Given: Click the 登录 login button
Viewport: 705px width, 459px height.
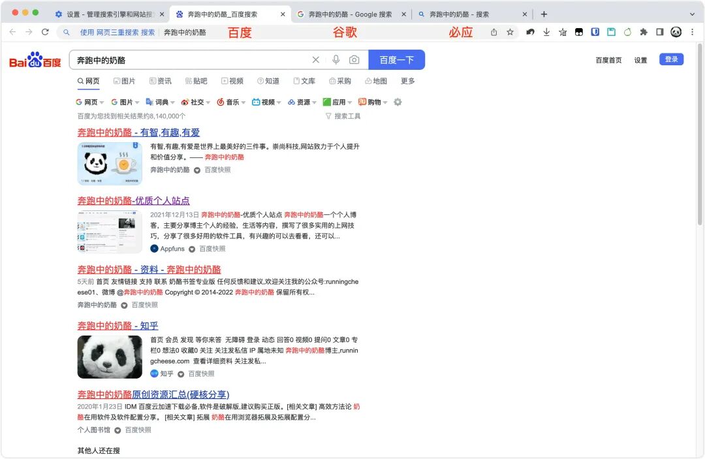Looking at the screenshot, I should coord(671,59).
